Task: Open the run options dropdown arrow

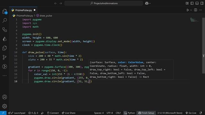Action: click(x=191, y=10)
